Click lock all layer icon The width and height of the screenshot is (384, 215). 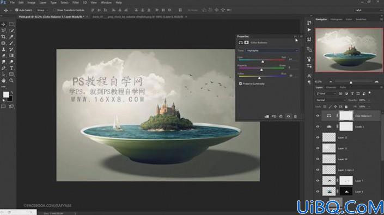[346, 106]
